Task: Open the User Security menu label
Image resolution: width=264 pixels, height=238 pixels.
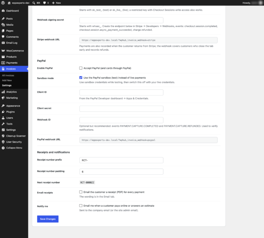Action: pyautogui.click(x=14, y=142)
